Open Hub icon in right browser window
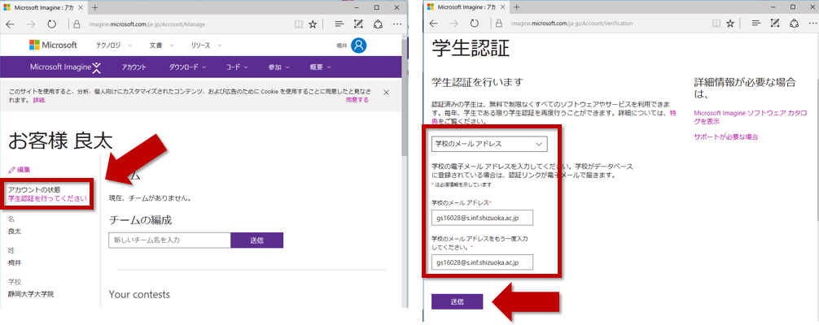The height and width of the screenshot is (325, 819). [755, 24]
